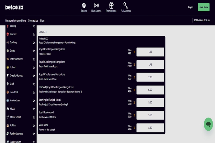
Task: Open Rugby League in the sidebar
Action: (x=16, y=134)
